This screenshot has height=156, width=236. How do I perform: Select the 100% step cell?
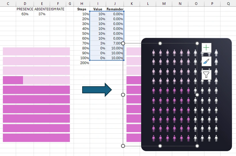[x=82, y=58]
